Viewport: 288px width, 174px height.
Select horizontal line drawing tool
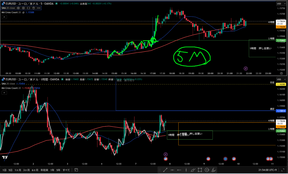pos(172,170)
